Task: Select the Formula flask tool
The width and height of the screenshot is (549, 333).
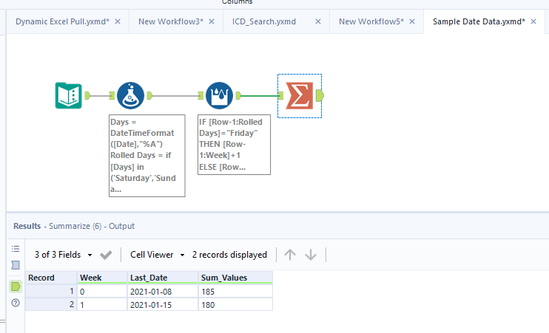Action: [131, 95]
